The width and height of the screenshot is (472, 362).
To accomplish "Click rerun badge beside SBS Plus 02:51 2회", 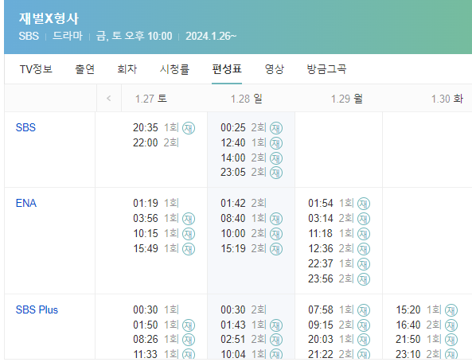I will [x=275, y=340].
